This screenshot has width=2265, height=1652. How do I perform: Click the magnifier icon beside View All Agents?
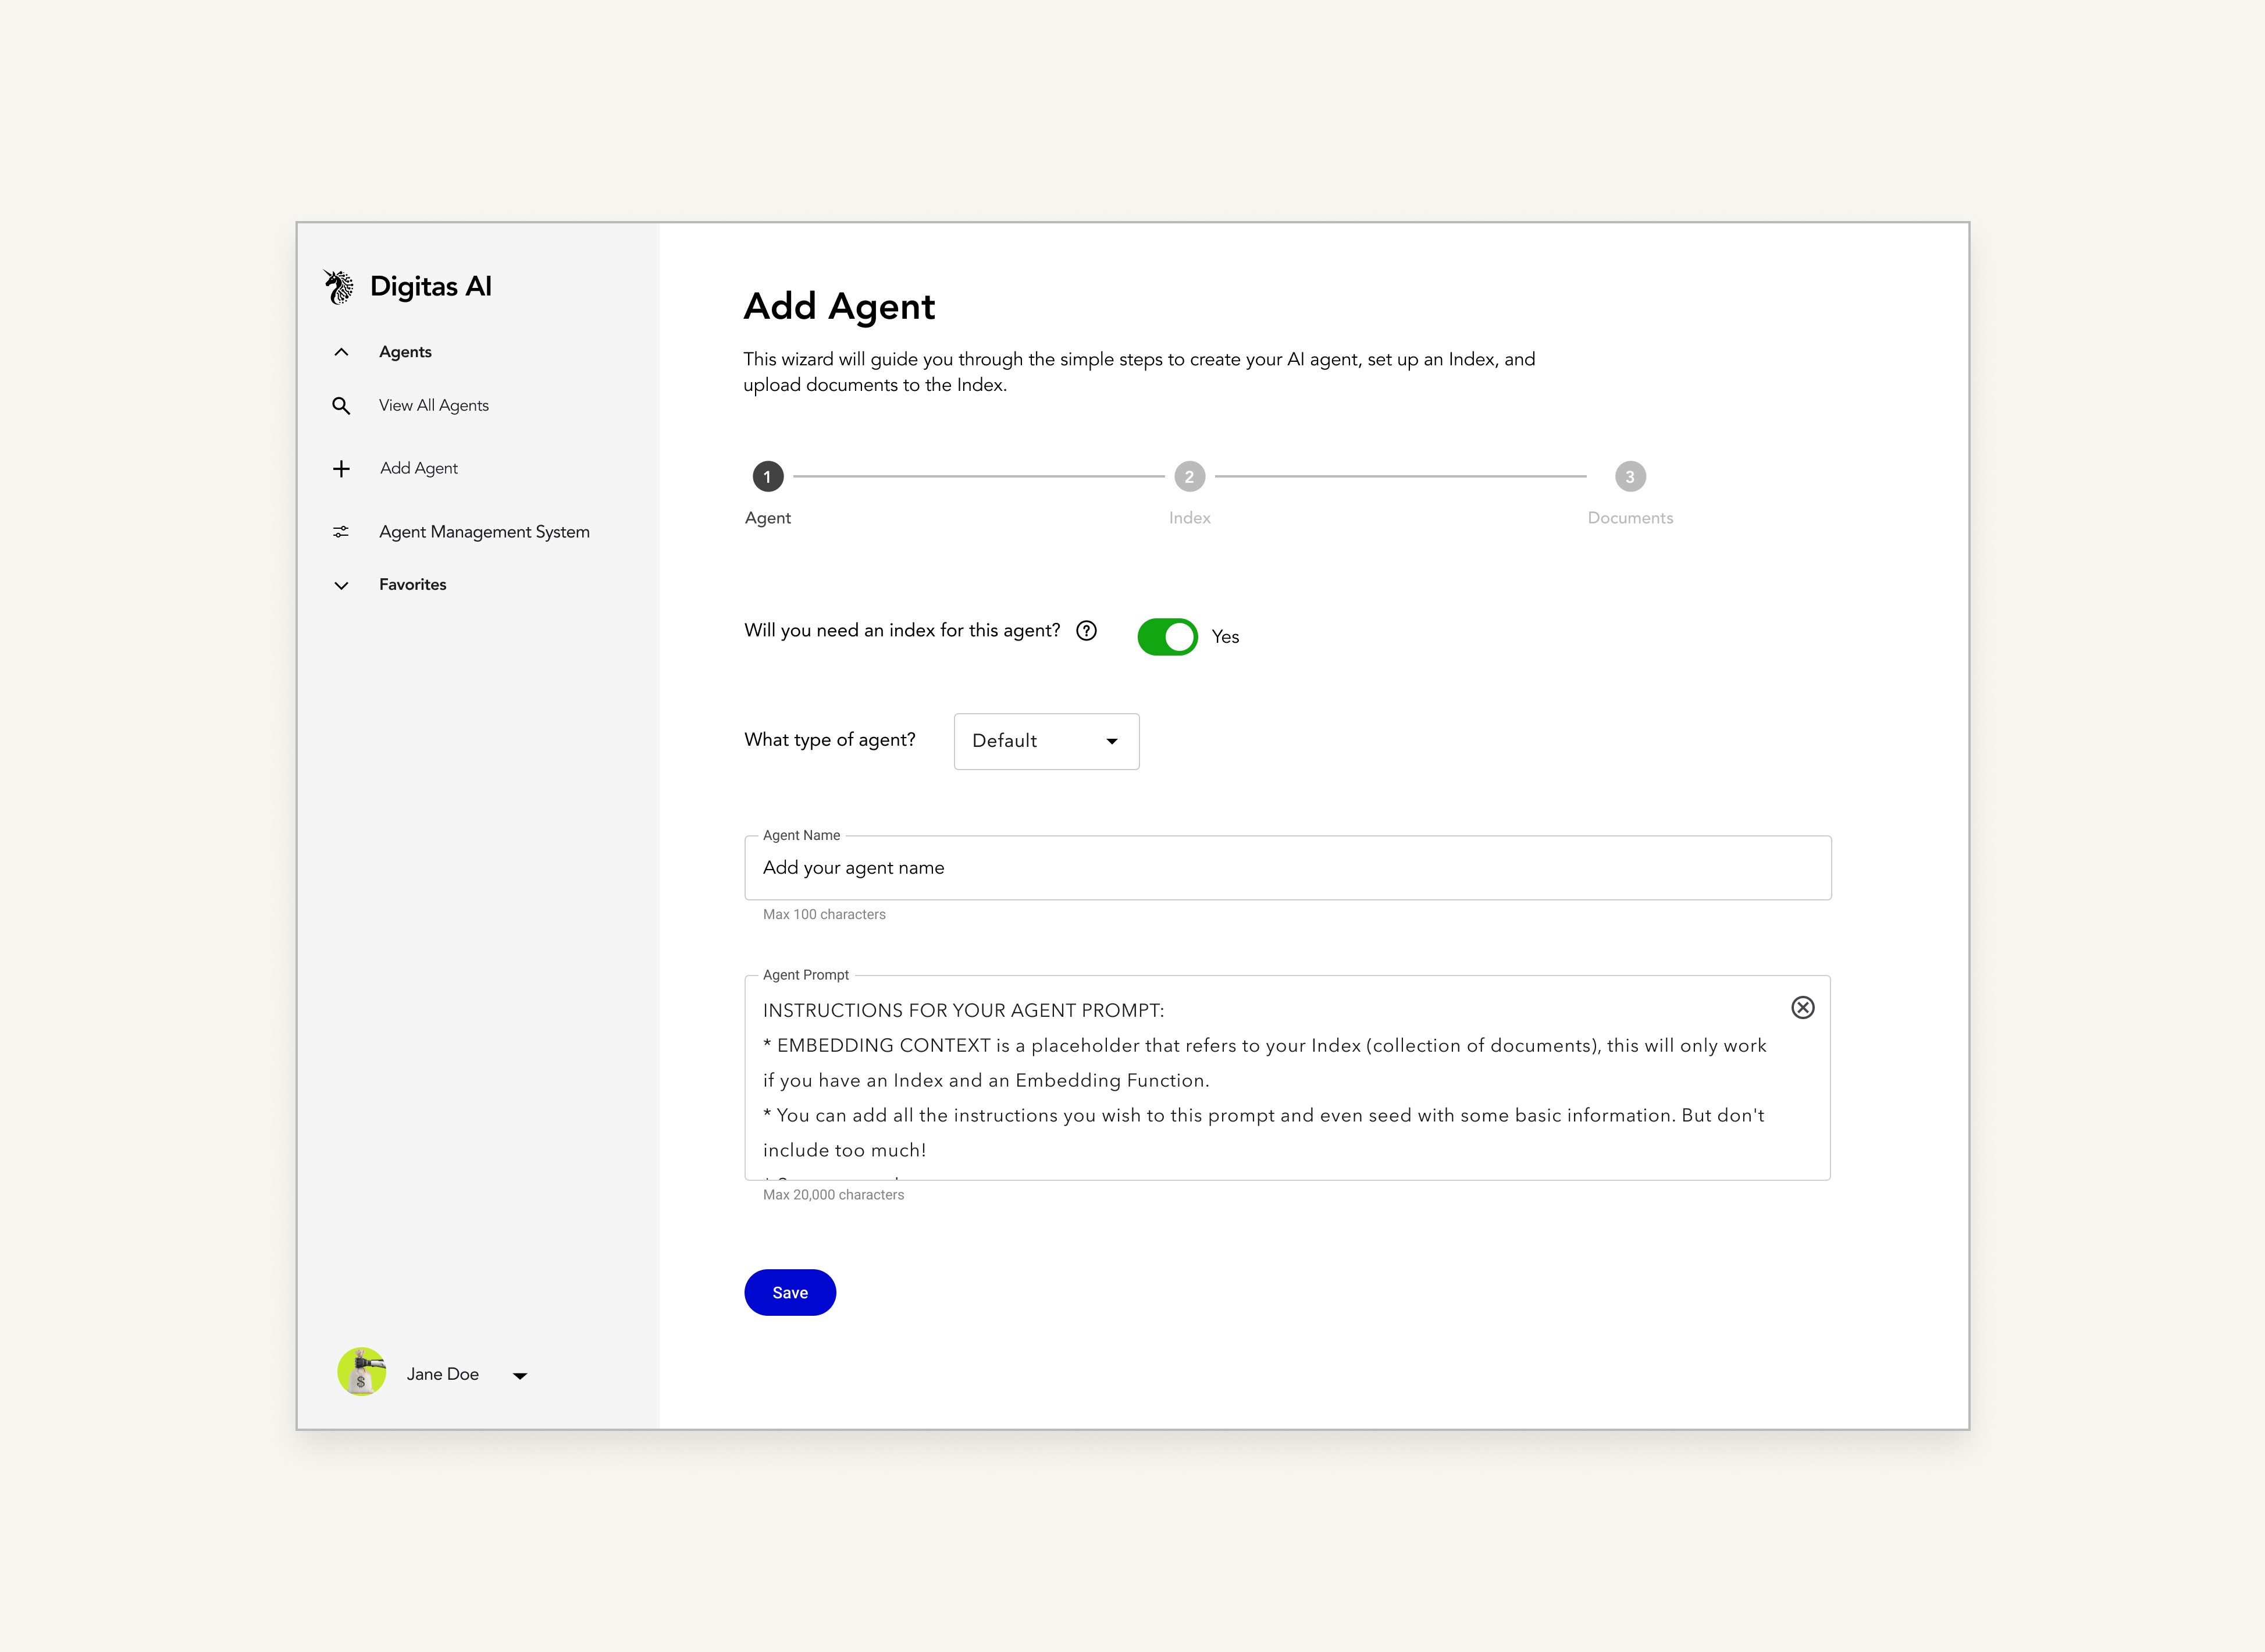click(341, 406)
